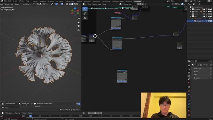Switch to the GeoNodes workspace tab
Screen dimensions: 213x120
tap(137, 1)
